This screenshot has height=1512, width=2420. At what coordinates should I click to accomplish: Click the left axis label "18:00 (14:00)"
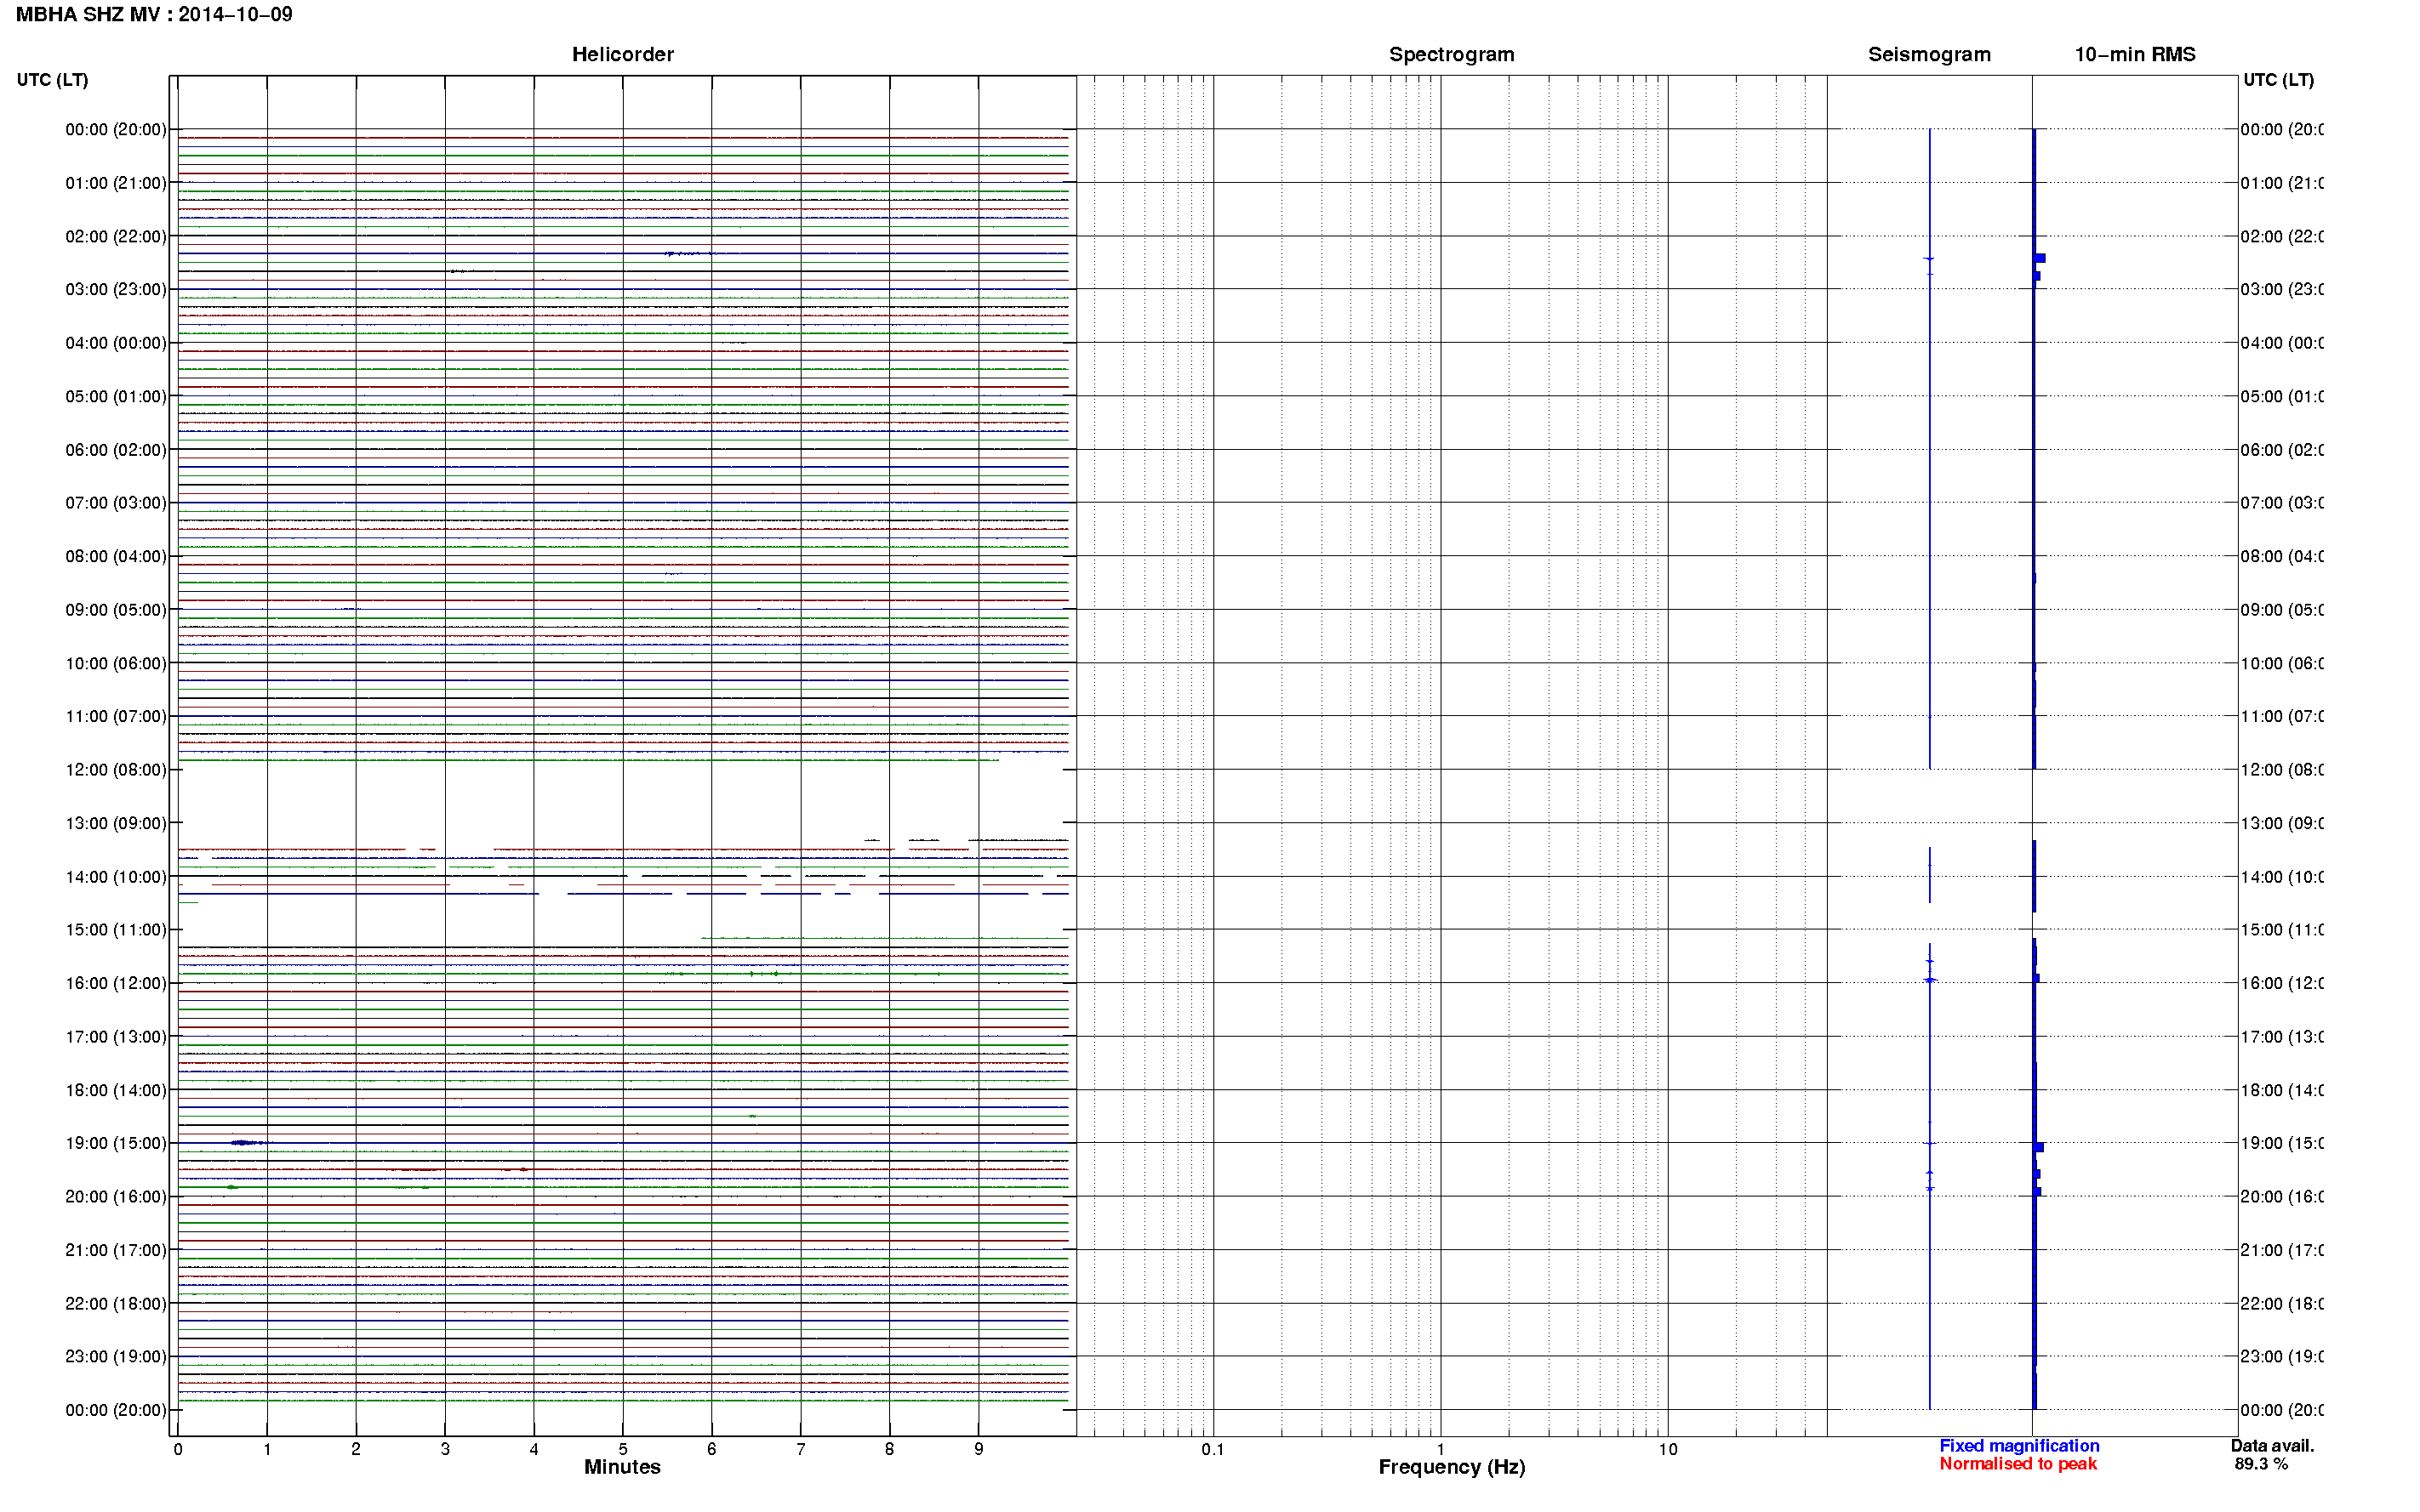pyautogui.click(x=116, y=1090)
